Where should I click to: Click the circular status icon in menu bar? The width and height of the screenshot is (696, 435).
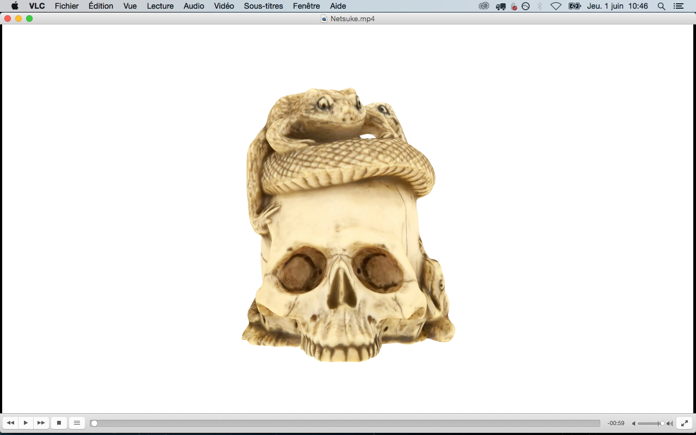coord(526,6)
